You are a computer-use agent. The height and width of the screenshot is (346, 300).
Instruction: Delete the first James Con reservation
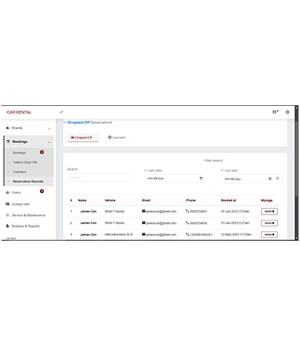270,211
